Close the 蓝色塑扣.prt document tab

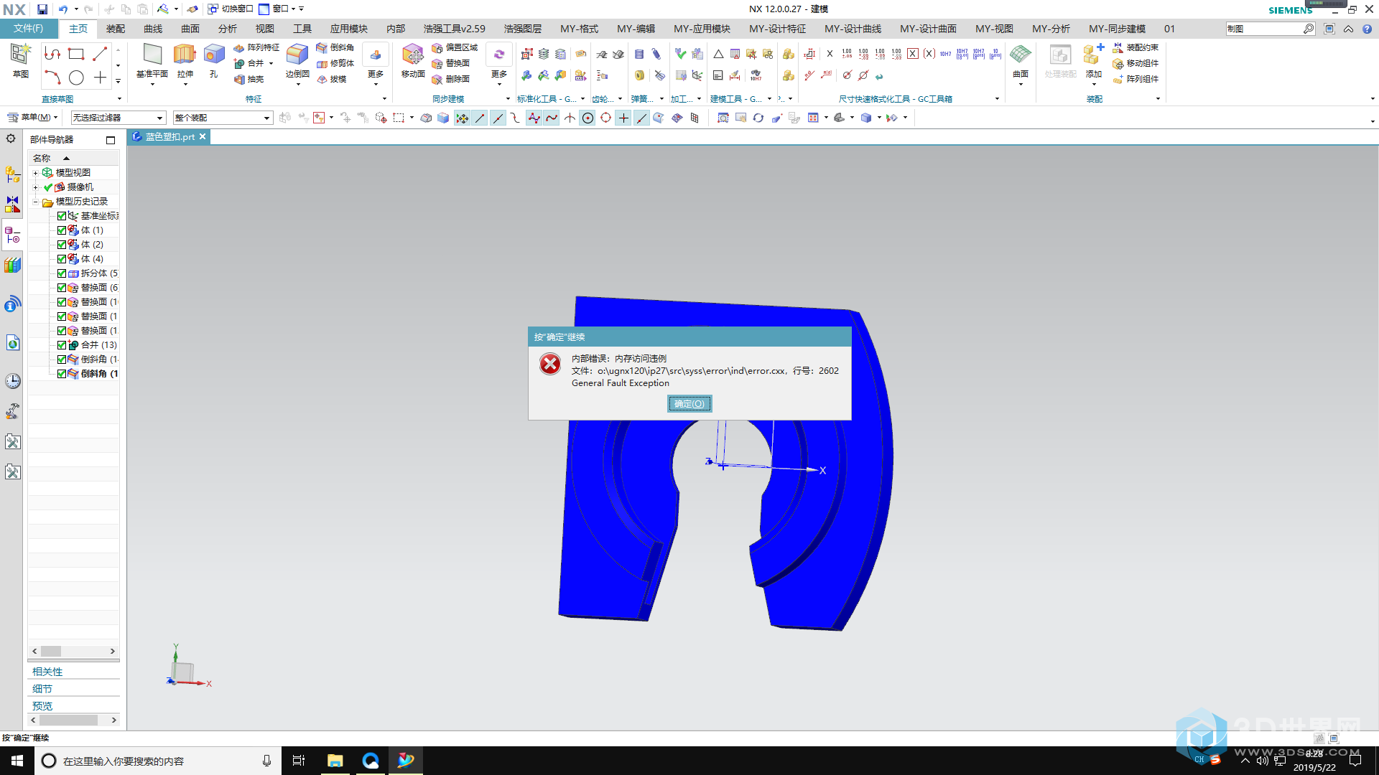click(x=203, y=136)
